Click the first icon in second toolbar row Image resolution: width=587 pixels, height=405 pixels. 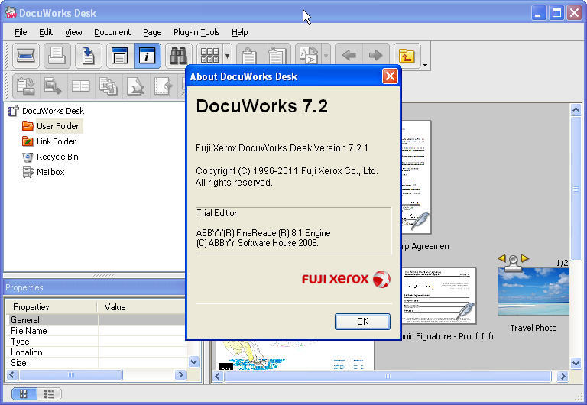click(x=26, y=86)
